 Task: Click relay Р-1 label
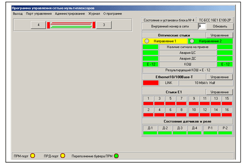tap(210, 128)
